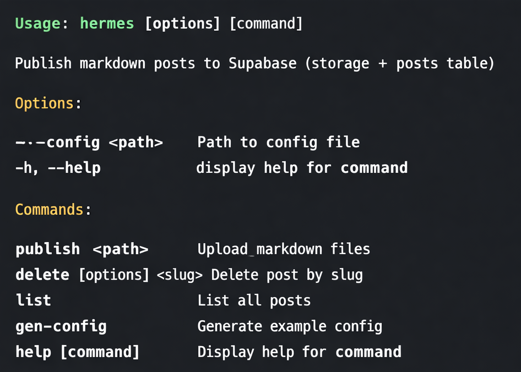
Task: Click the green "hermes" program name
Action: click(107, 24)
